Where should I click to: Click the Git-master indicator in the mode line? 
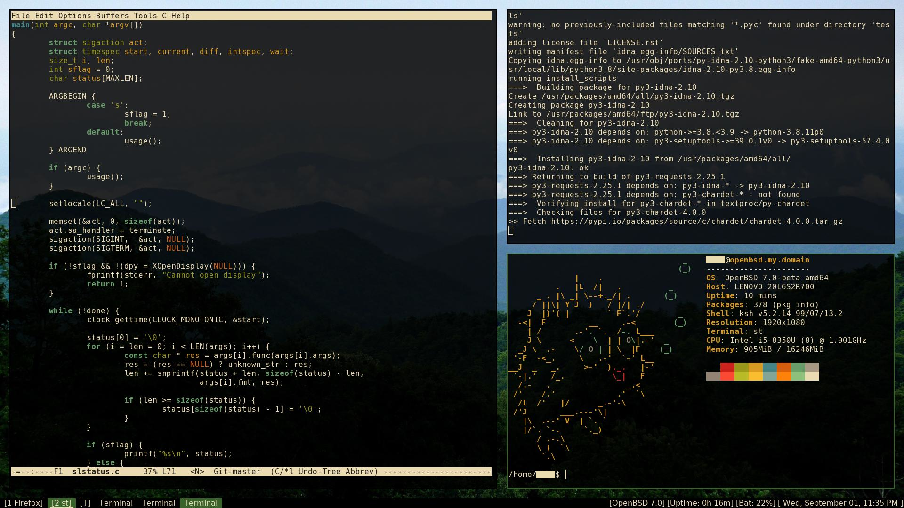pos(237,471)
